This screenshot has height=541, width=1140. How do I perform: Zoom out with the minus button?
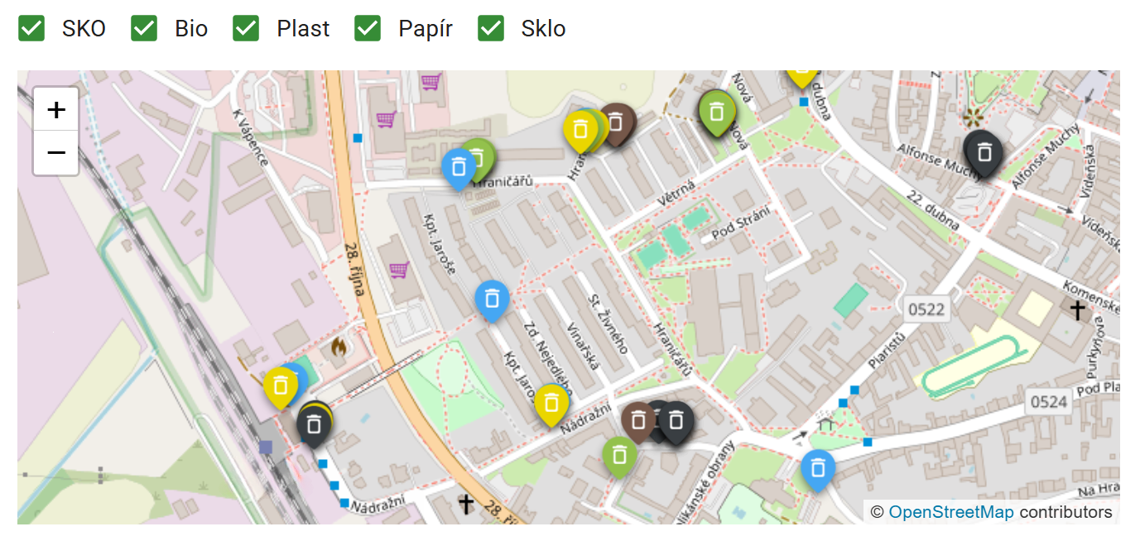pyautogui.click(x=56, y=153)
